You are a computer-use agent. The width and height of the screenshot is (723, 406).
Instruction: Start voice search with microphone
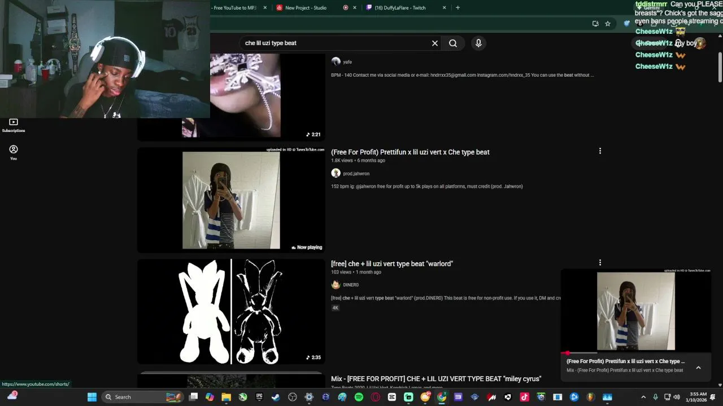coord(478,43)
